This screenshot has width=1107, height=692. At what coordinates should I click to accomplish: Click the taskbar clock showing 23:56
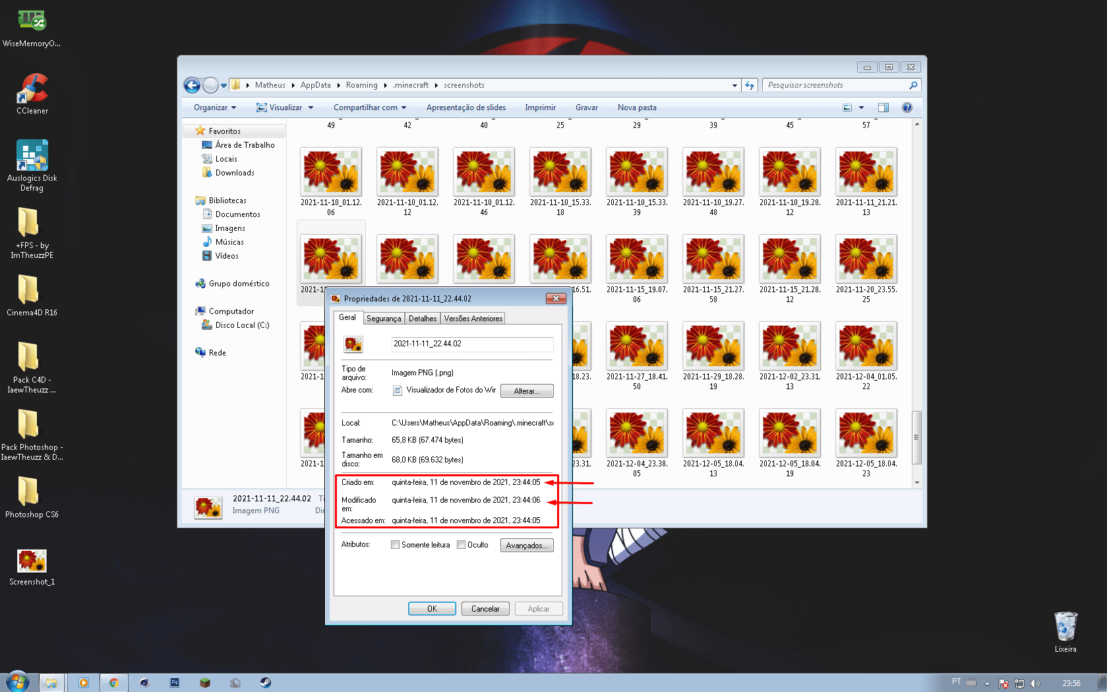[1071, 683]
